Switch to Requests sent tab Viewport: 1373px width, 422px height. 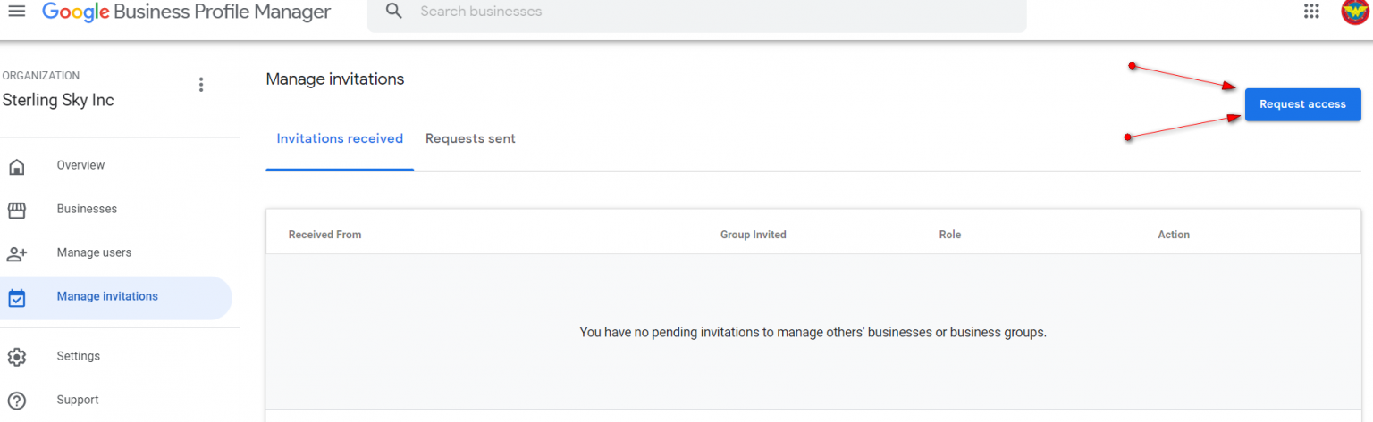pos(470,138)
